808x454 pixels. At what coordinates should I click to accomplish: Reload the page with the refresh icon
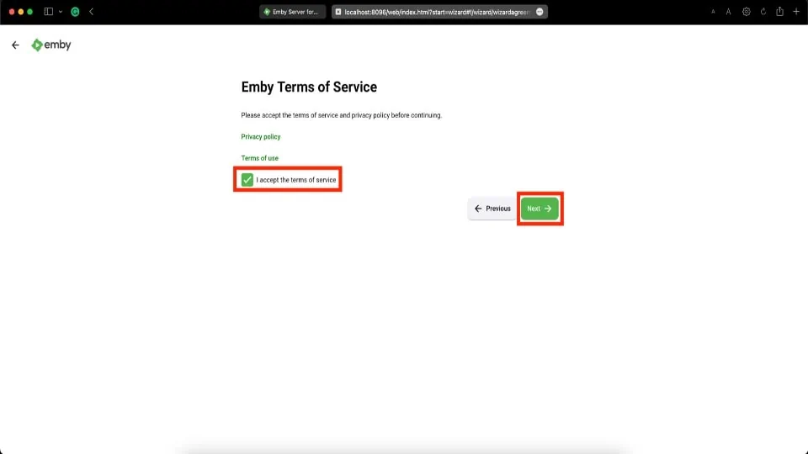click(x=763, y=12)
